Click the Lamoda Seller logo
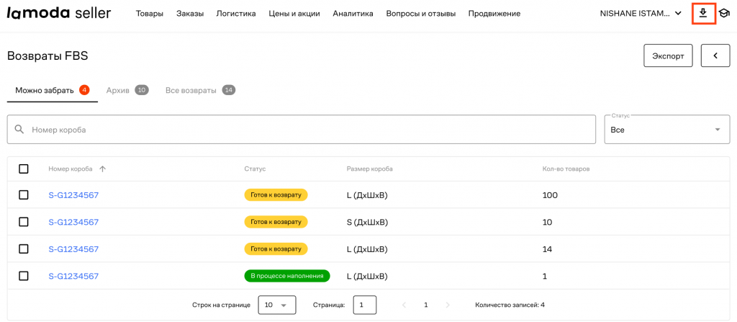Image resolution: width=737 pixels, height=322 pixels. click(58, 13)
